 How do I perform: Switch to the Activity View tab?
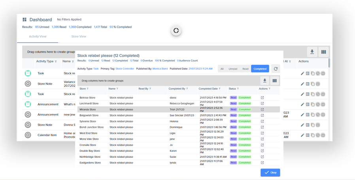(38, 36)
